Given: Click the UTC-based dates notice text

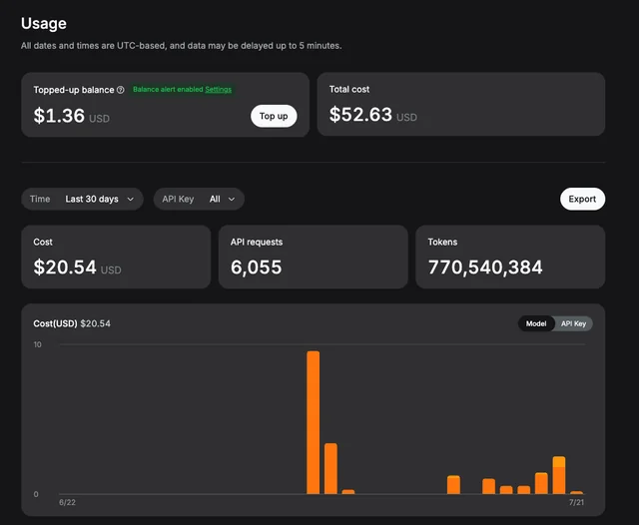Looking at the screenshot, I should 182,46.
